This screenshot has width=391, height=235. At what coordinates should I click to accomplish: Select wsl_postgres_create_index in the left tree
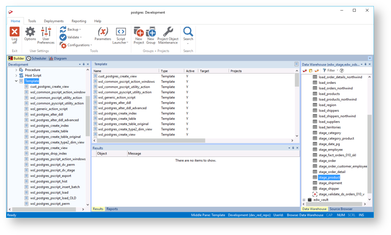tap(50, 126)
